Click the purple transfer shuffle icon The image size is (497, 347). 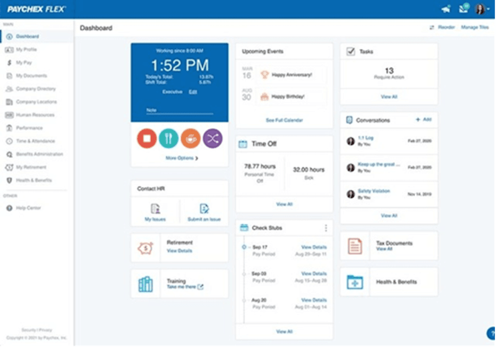[213, 138]
